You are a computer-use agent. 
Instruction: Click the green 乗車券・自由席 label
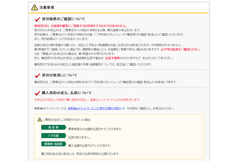point(54,144)
